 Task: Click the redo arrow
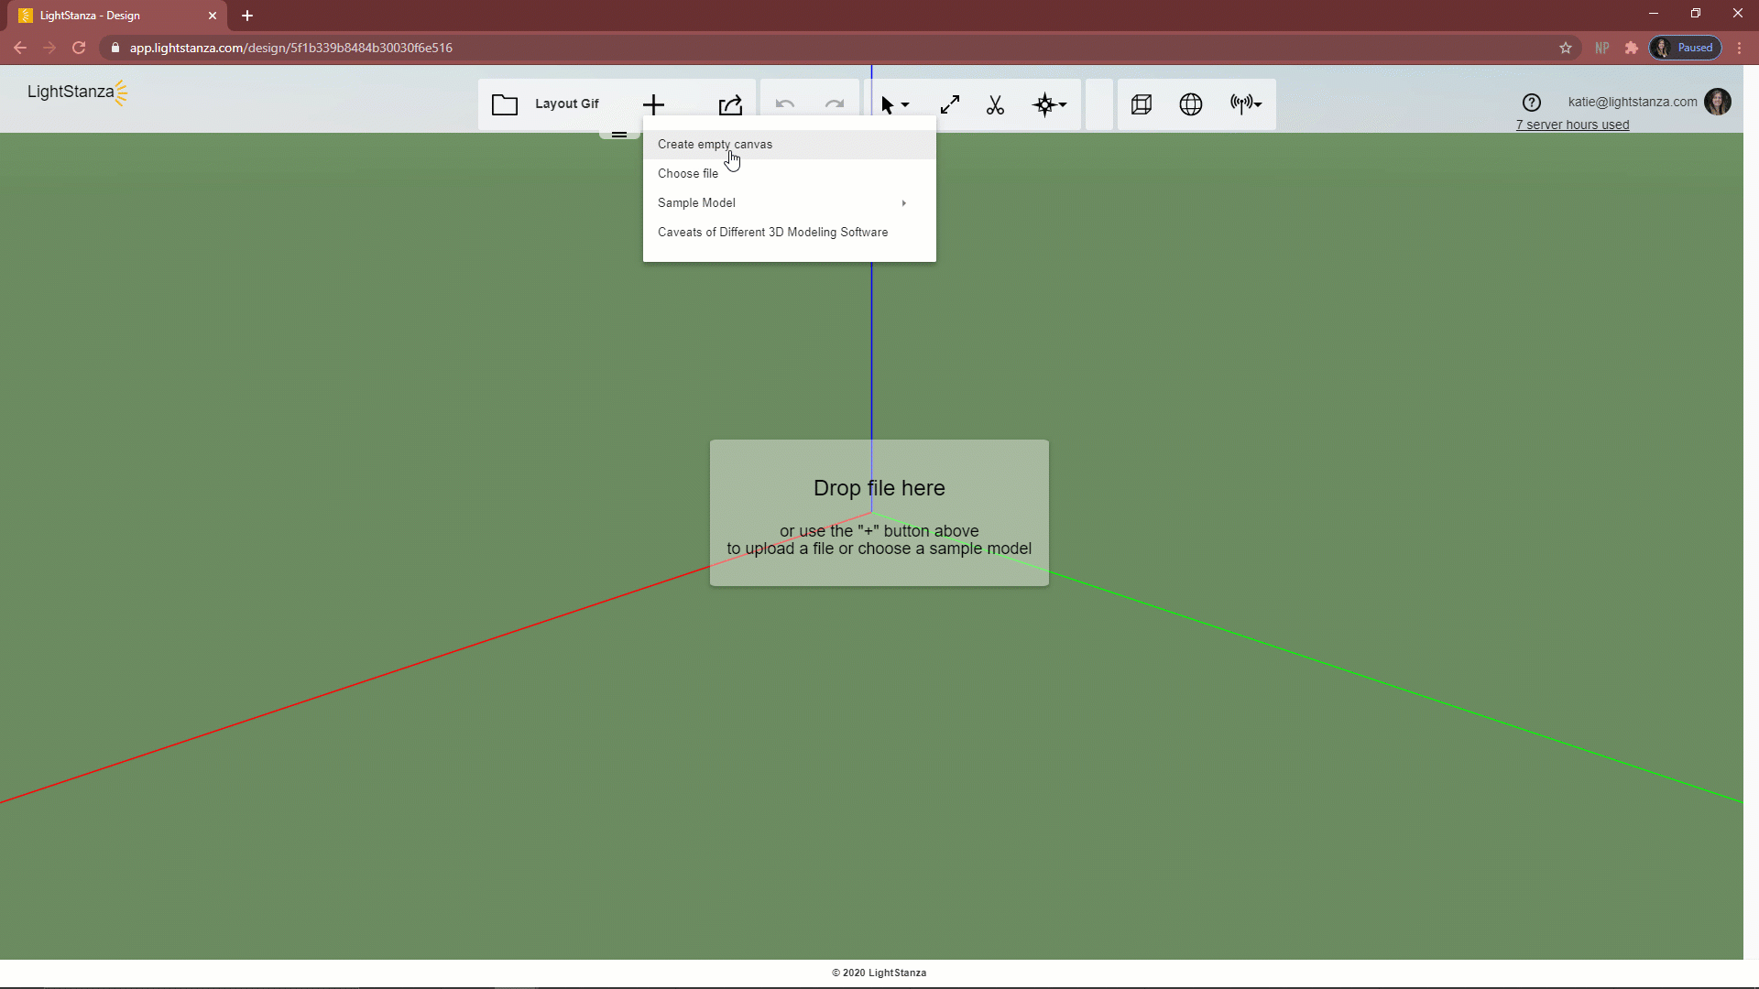(x=834, y=104)
